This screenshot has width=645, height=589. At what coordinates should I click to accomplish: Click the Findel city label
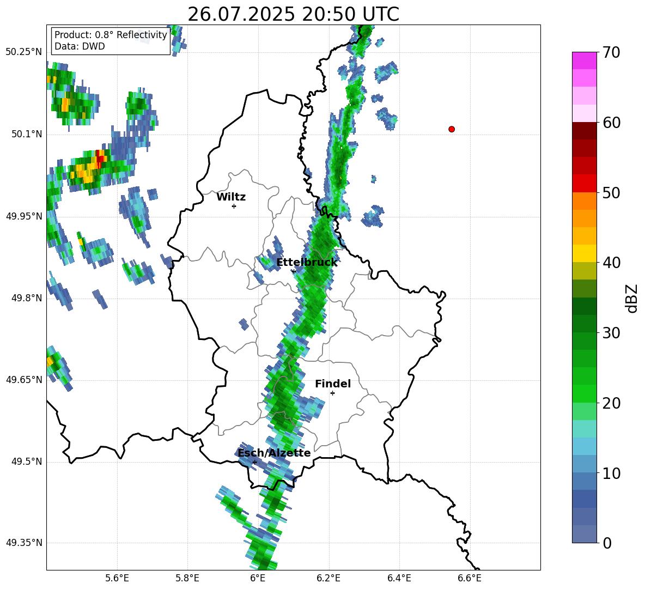(333, 384)
